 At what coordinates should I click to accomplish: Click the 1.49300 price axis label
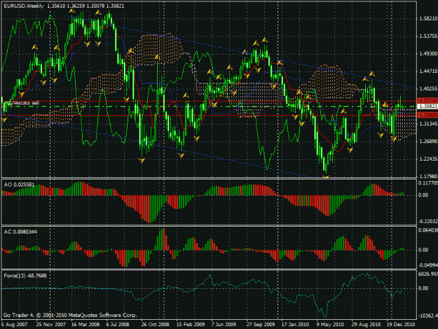428,53
